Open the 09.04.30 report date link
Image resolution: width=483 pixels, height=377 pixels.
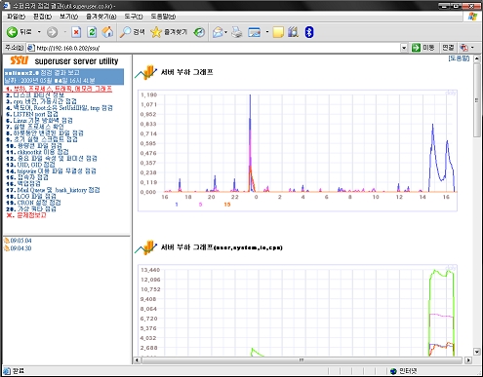[20, 248]
